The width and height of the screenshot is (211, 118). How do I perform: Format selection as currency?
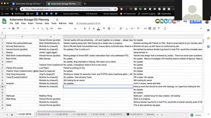(x=34, y=29)
